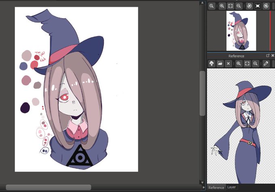This screenshot has height=192, width=275.
Task: Zoom out using the Navigator magnifier
Action: pos(239,6)
